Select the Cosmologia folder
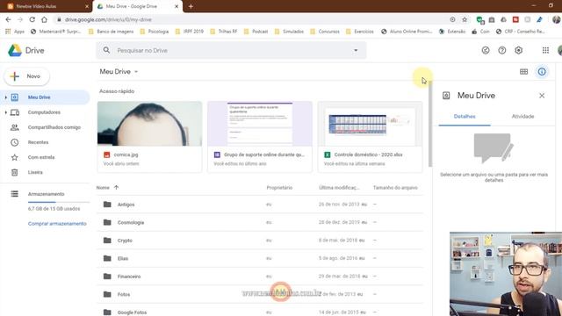Image resolution: width=562 pixels, height=316 pixels. coord(260,222)
